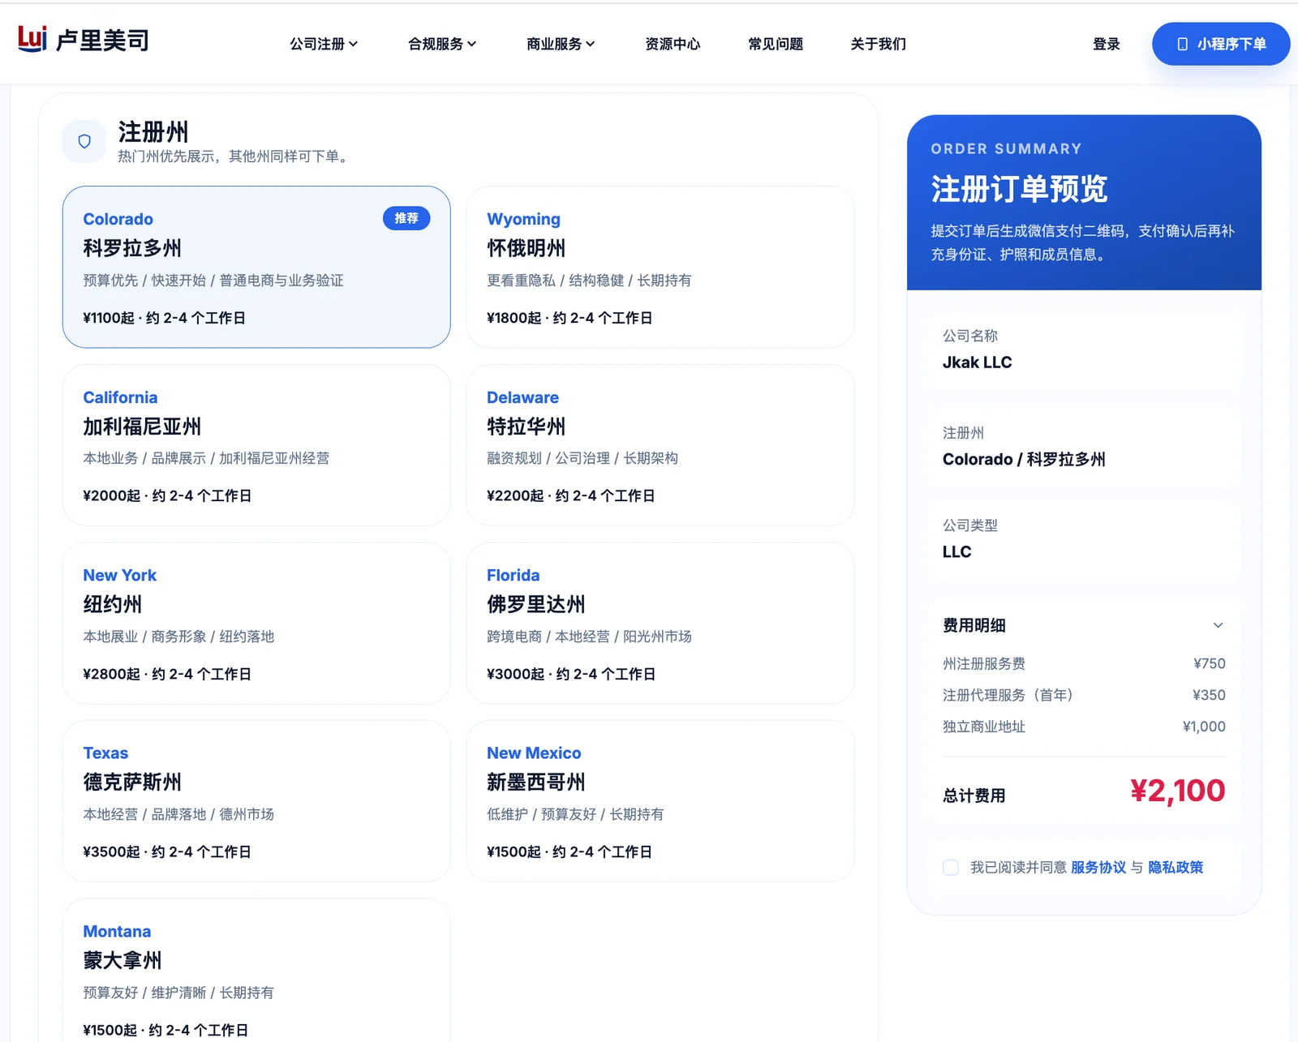
Task: Open the 商业服务 dropdown menu
Action: (x=561, y=44)
